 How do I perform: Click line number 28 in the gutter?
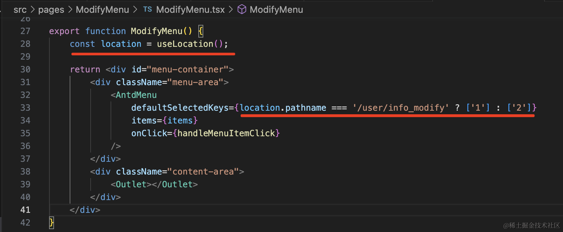coord(25,44)
